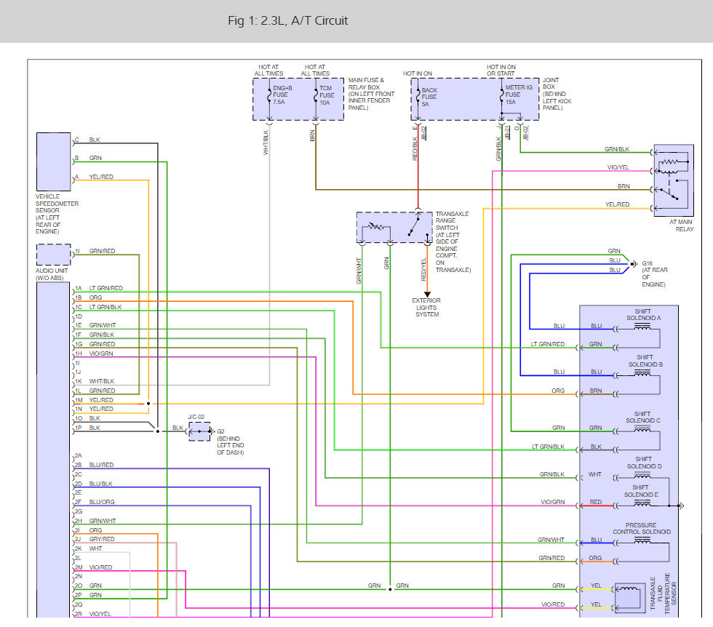Click the G16 ground location label
The image size is (713, 627).
tap(654, 273)
